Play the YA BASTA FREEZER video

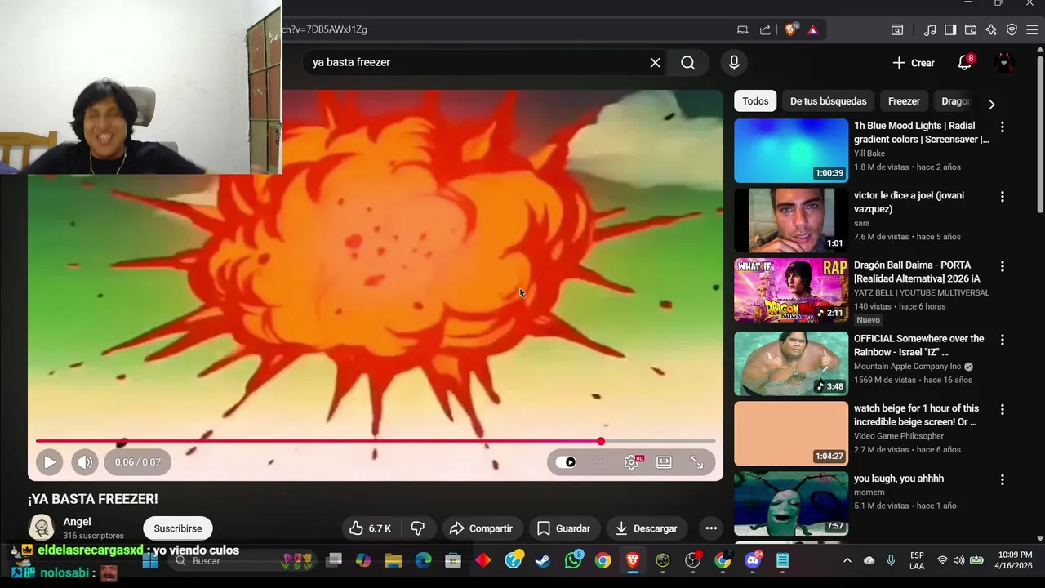49,462
